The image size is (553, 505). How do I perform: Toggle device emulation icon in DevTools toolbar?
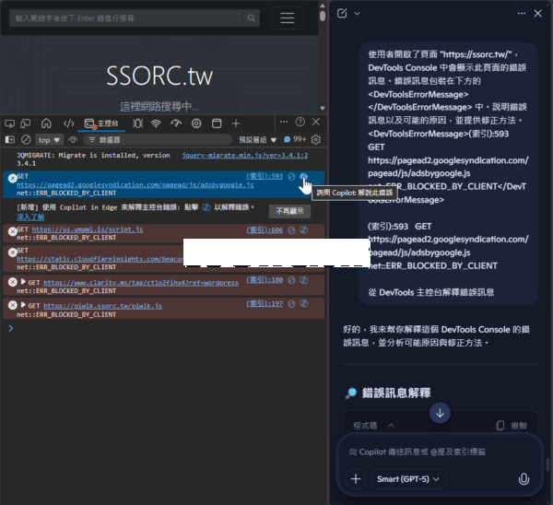click(x=26, y=123)
